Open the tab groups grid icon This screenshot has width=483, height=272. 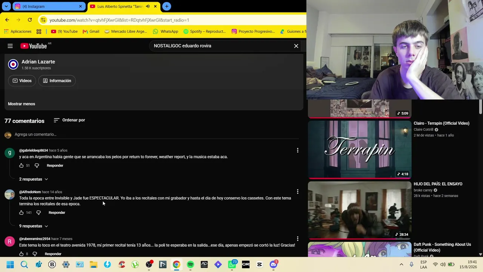tap(39, 31)
